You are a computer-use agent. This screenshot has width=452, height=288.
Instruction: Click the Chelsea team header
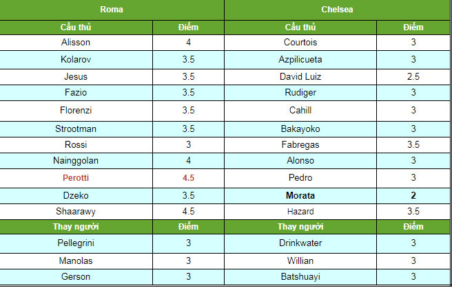(338, 10)
